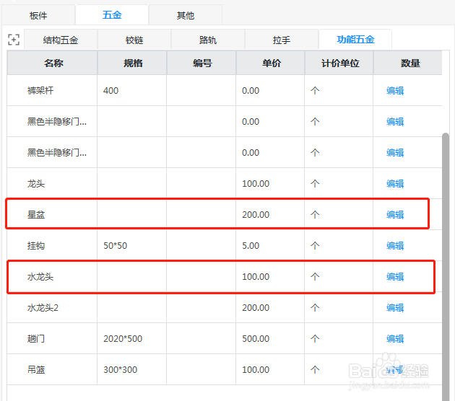Click the expand/fullscreen icon left of tabs
This screenshot has width=455, height=401.
point(14,40)
